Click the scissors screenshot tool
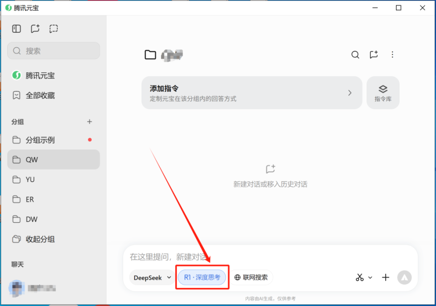 360,277
